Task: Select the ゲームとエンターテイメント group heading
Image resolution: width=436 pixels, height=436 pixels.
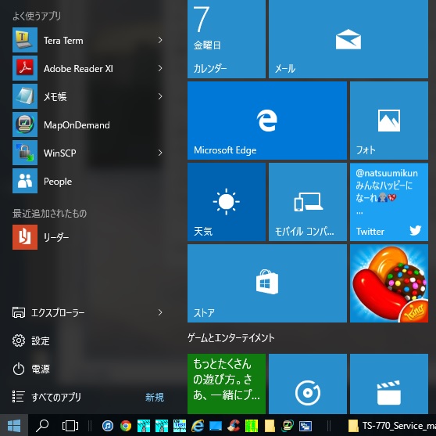Action: click(231, 337)
